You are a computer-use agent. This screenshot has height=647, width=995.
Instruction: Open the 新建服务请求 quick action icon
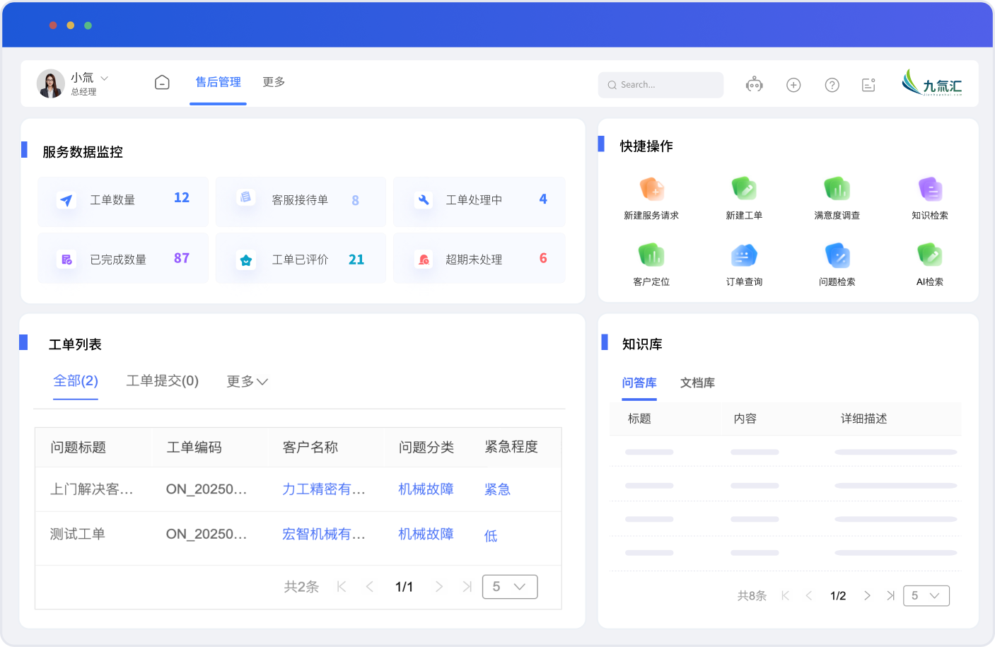pos(651,190)
